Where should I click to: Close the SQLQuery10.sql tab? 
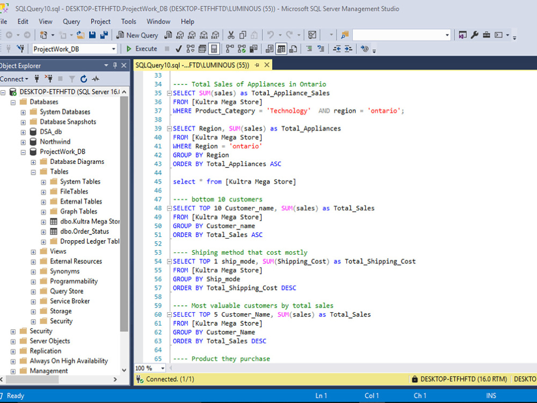267,65
